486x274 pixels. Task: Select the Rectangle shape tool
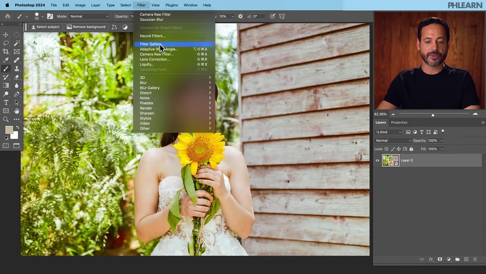click(x=6, y=111)
